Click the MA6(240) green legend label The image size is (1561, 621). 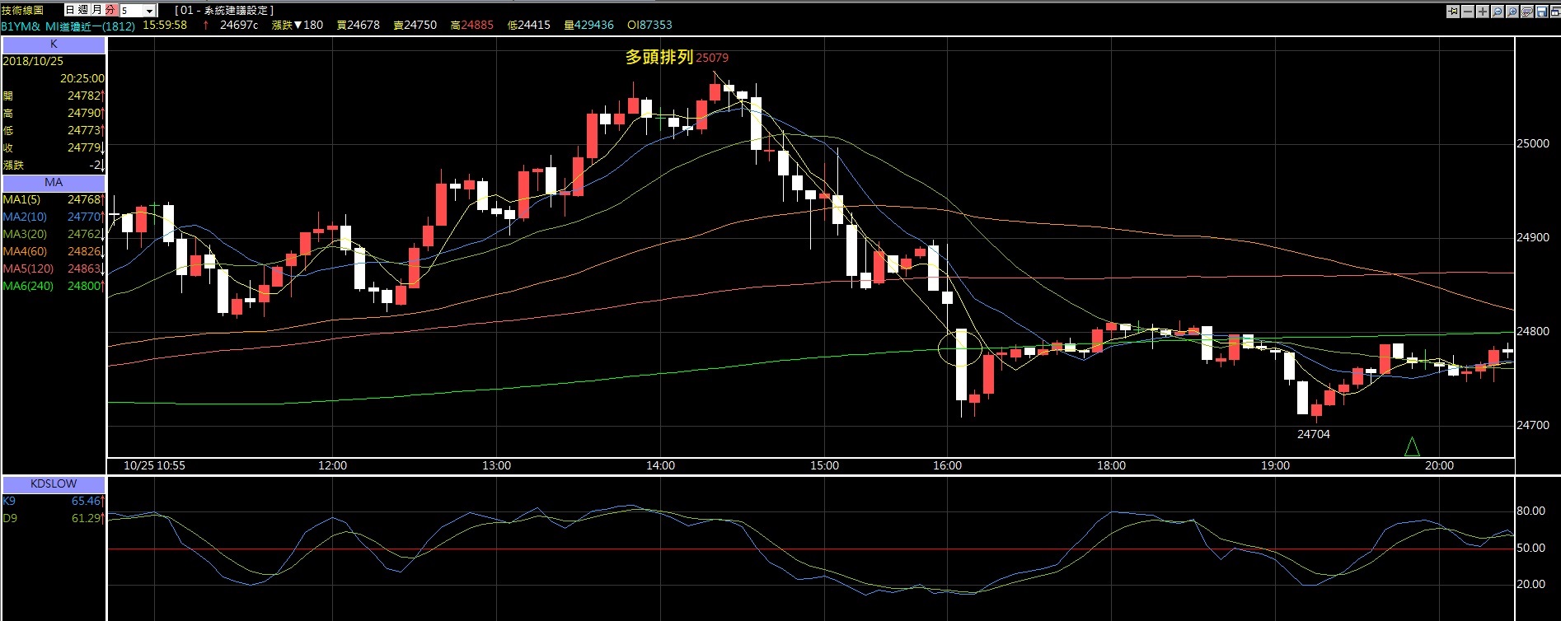pyautogui.click(x=28, y=286)
